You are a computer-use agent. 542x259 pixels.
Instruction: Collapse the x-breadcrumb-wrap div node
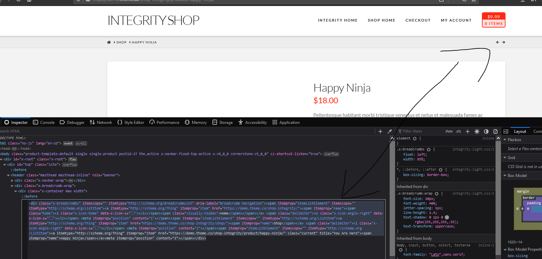[x=12, y=186]
